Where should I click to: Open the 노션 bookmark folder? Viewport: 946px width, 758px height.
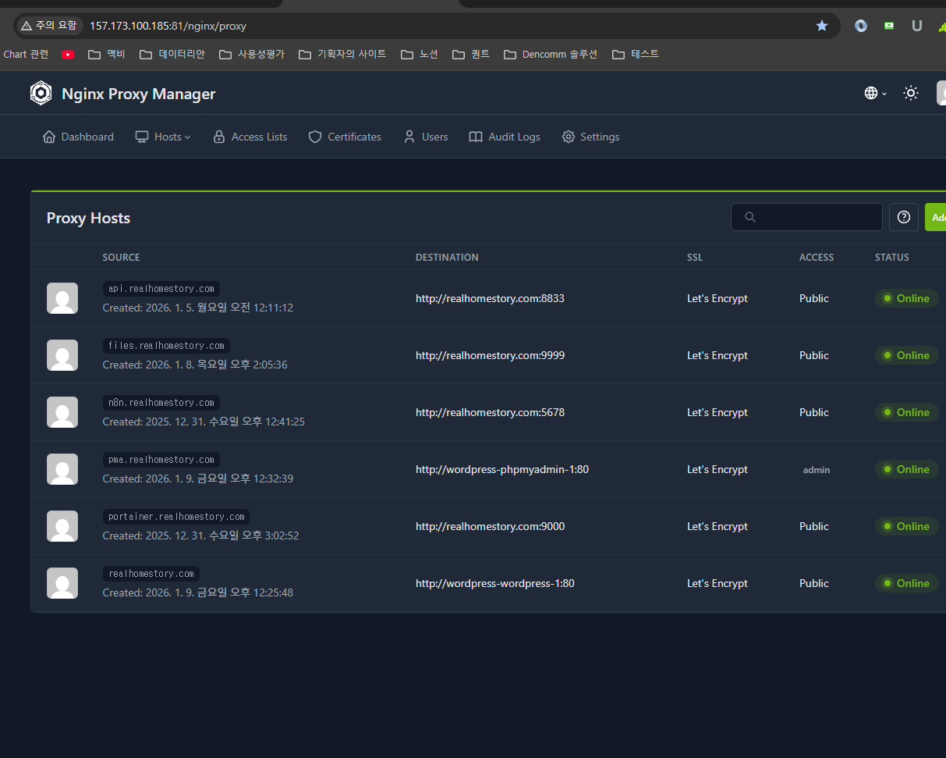click(x=420, y=55)
